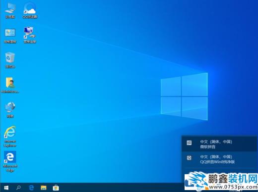This screenshot has width=258, height=192.
Task: Open Microsoft Store from the taskbar
Action: pyautogui.click(x=56, y=188)
